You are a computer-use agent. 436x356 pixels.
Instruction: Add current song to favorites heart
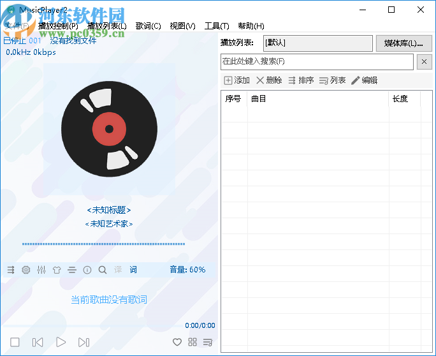point(177,342)
